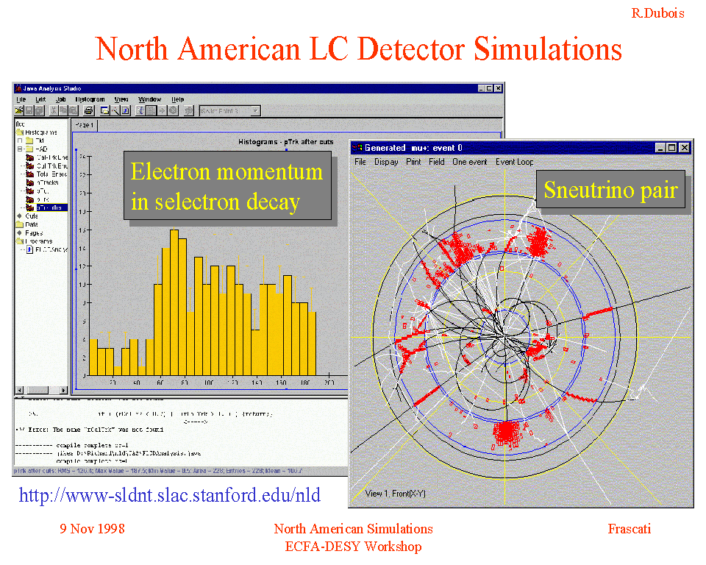Viewport: 706px width, 565px height.
Task: Follow the www-sldnt.slac.stanford.edu/nld link
Action: pyautogui.click(x=169, y=495)
